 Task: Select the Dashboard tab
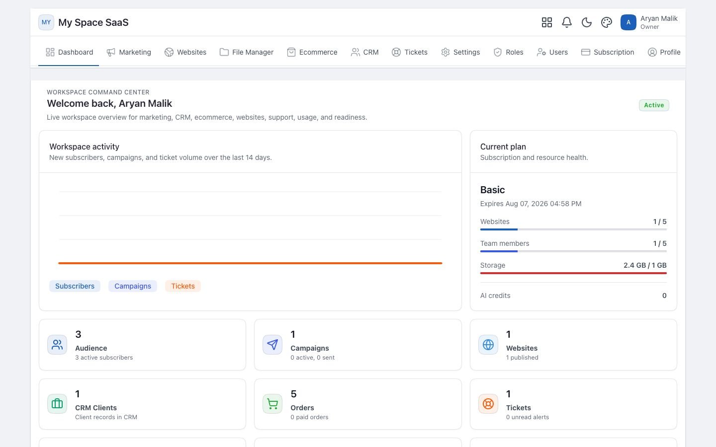coord(69,52)
